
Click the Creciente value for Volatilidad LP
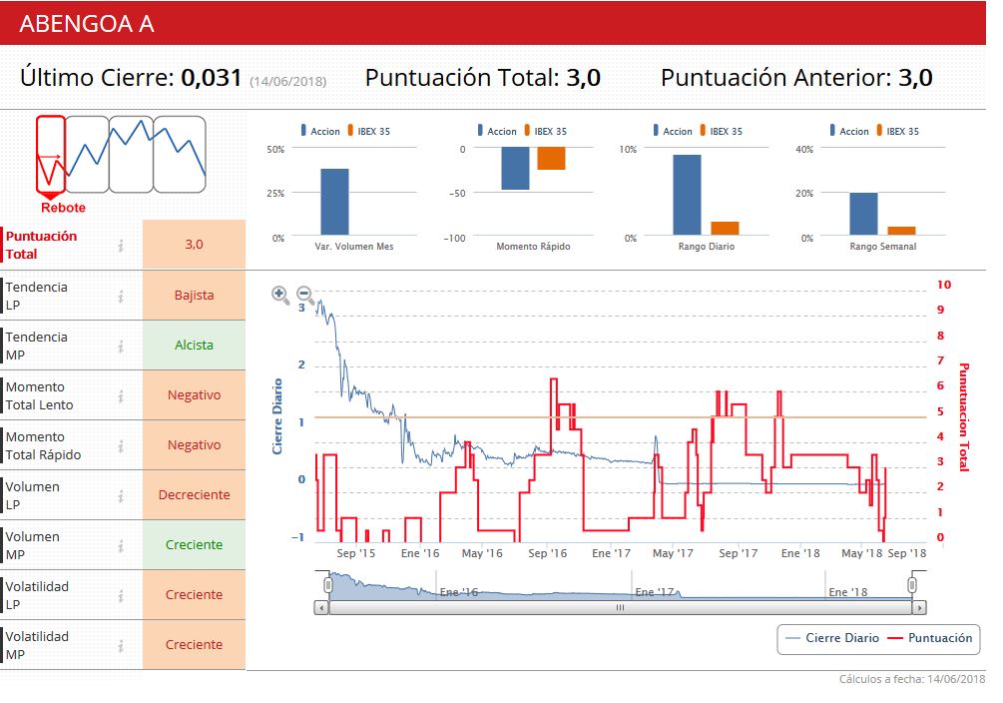pyautogui.click(x=194, y=595)
